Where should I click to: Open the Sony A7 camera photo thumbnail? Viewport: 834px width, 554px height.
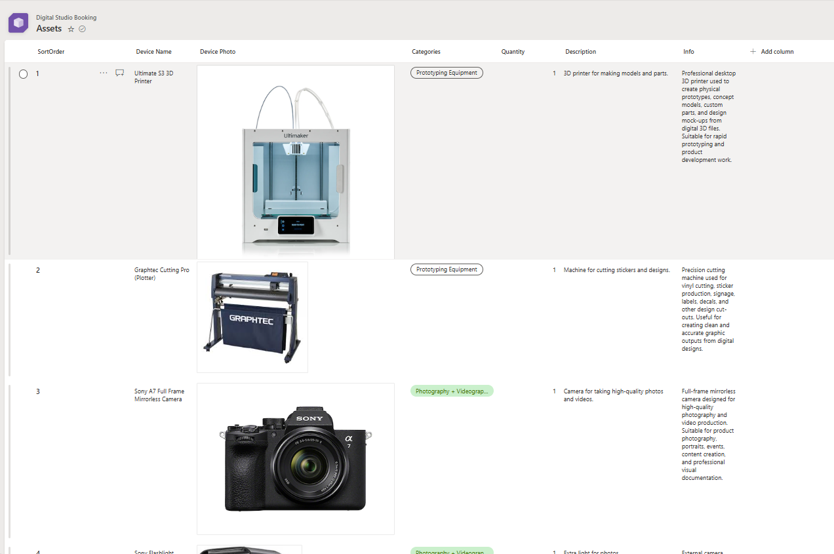click(x=296, y=459)
